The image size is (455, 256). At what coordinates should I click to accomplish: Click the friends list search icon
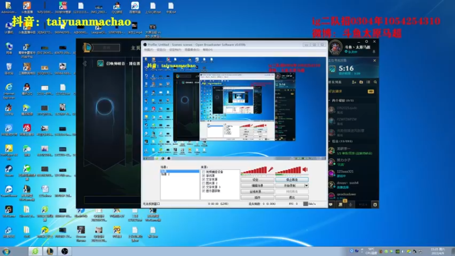pyautogui.click(x=375, y=82)
